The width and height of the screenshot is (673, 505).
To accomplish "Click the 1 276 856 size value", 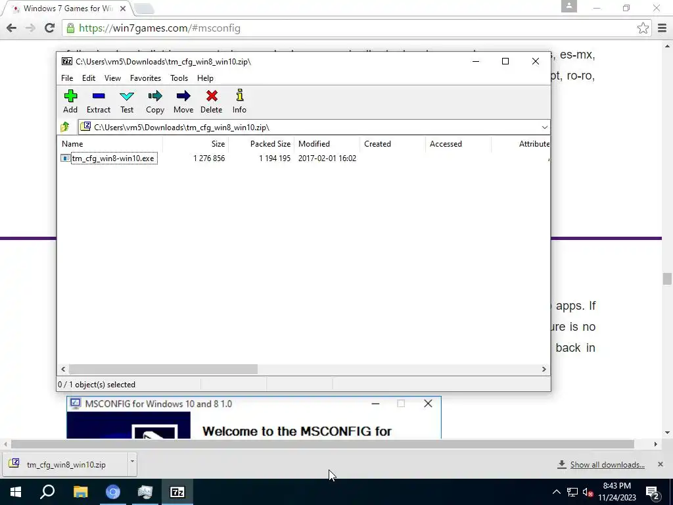I will pos(209,158).
